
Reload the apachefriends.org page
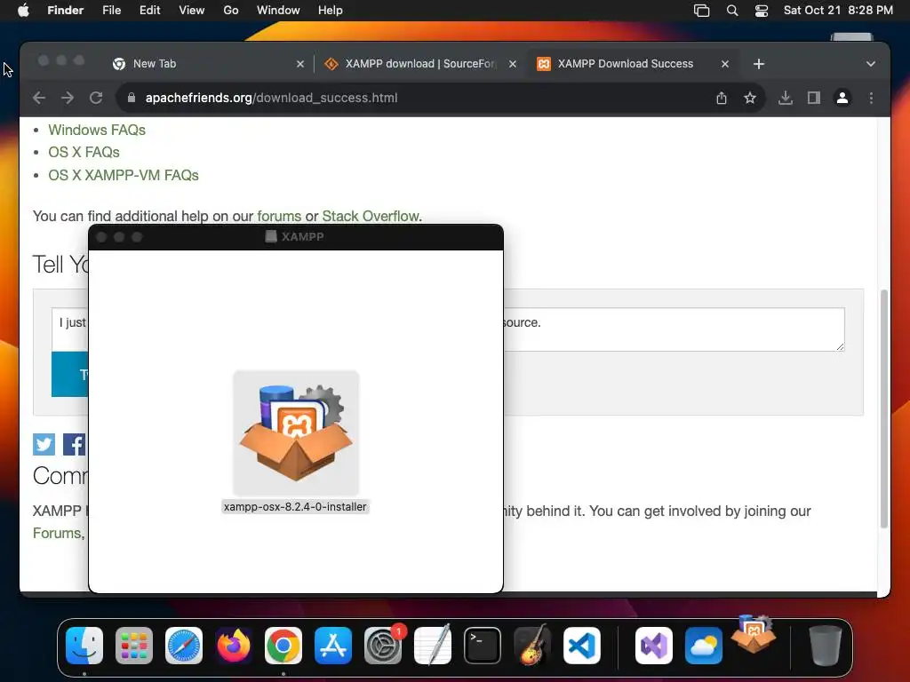coord(96,98)
